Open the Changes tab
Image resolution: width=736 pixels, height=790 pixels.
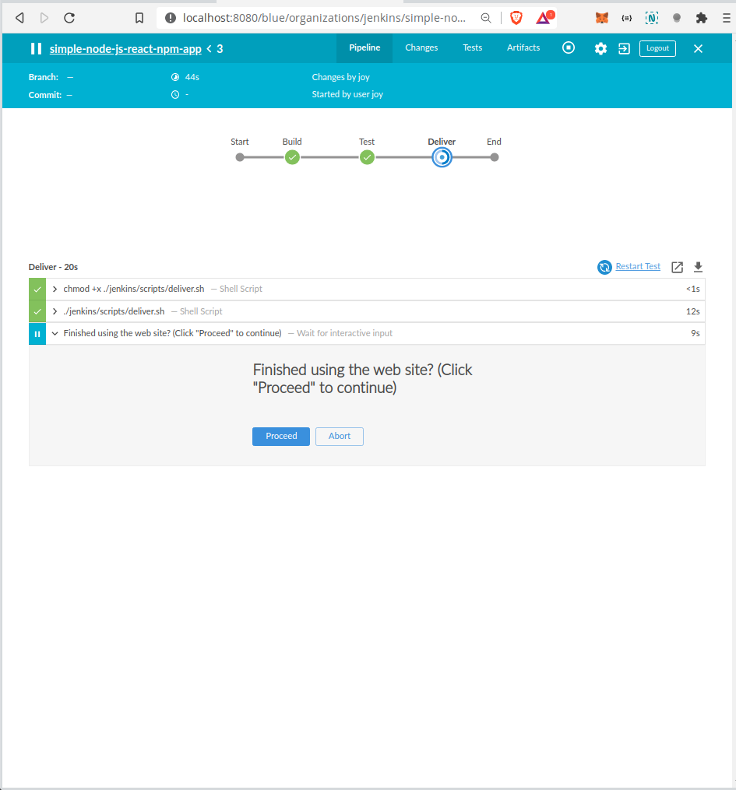[x=421, y=47]
